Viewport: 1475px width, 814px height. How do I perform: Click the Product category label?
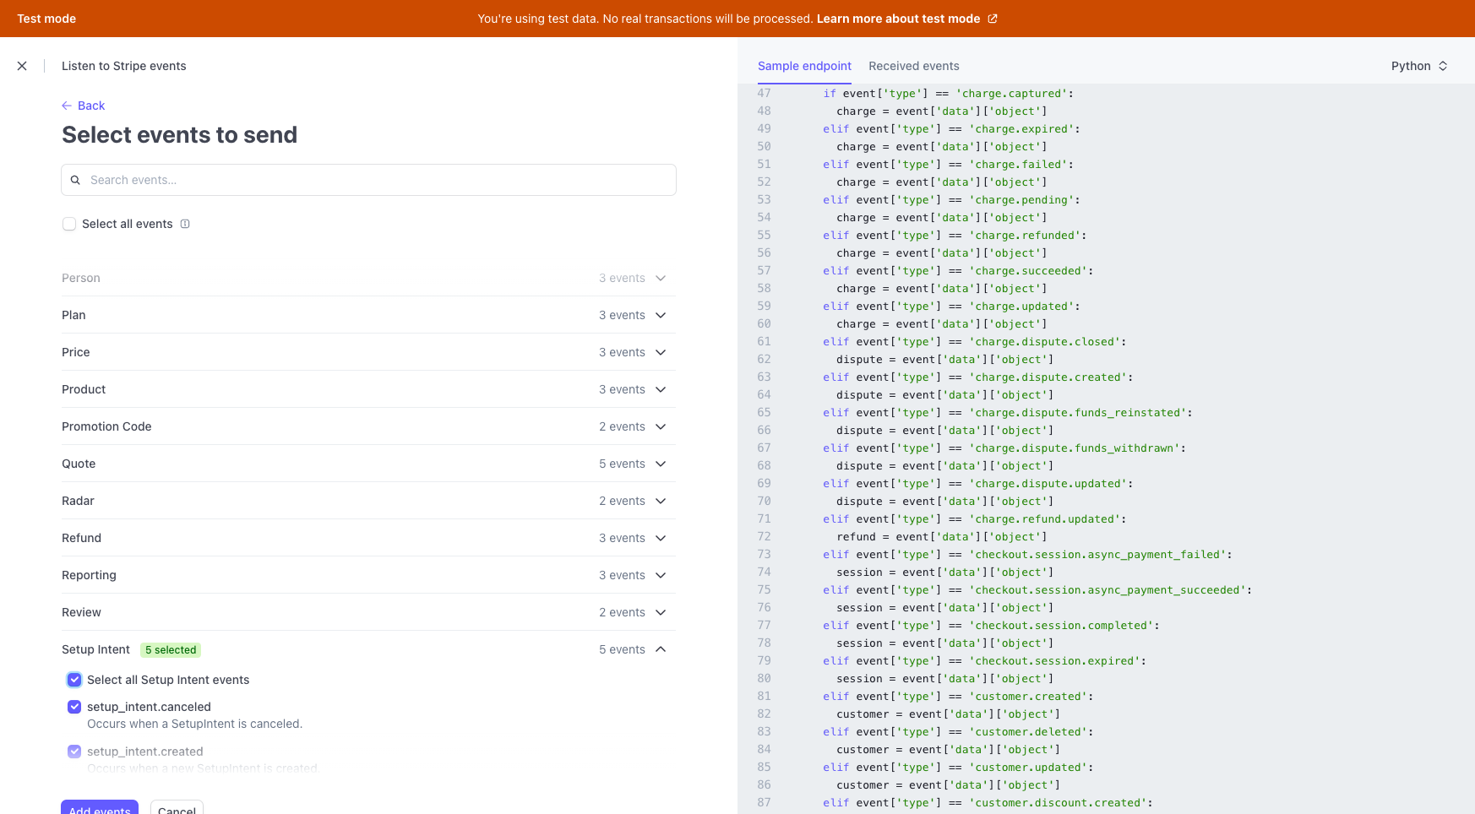pos(84,389)
